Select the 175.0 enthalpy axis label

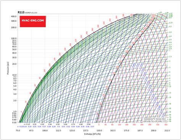click(x=126, y=130)
